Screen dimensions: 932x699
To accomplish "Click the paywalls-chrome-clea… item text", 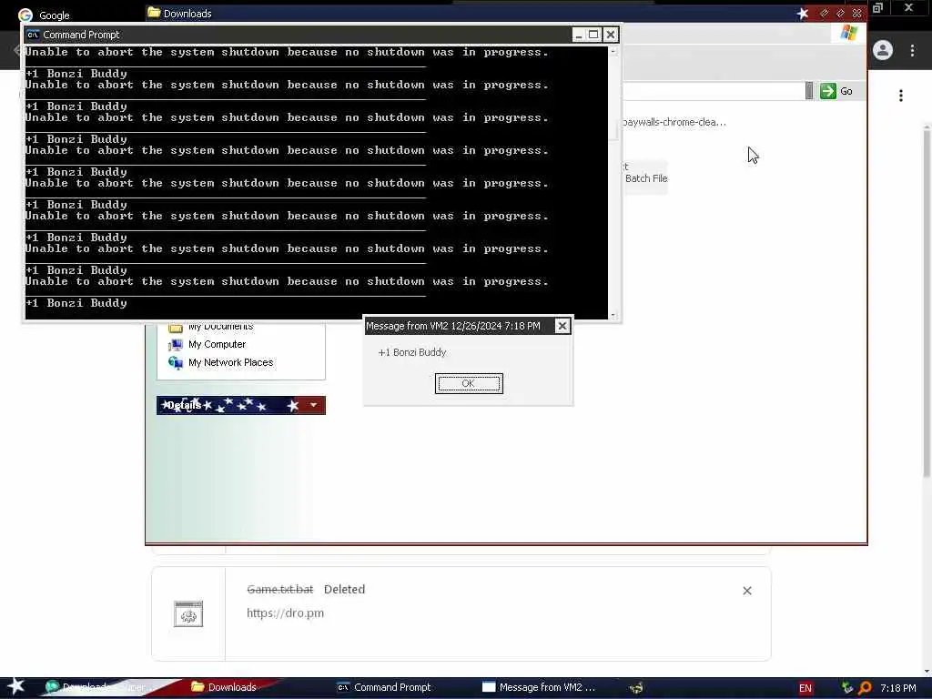I will pos(674,123).
